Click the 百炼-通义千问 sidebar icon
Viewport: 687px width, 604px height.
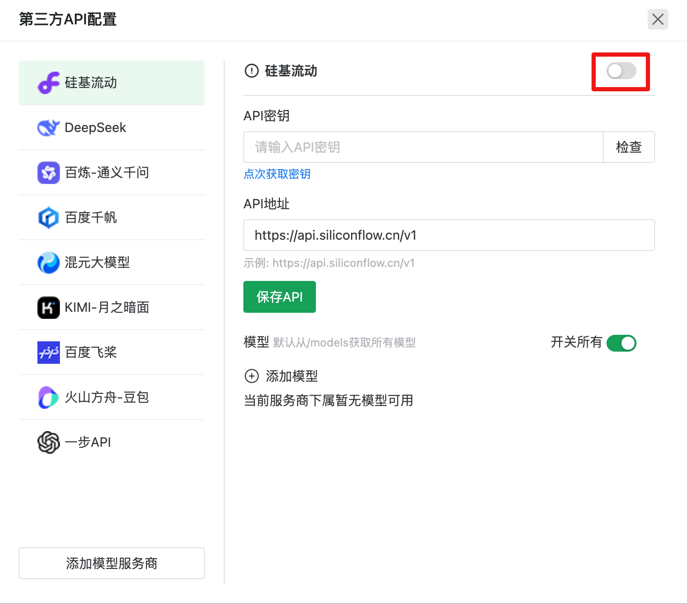(48, 172)
